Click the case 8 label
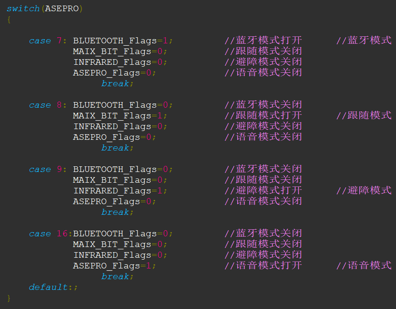This screenshot has width=396, height=309. pos(46,105)
